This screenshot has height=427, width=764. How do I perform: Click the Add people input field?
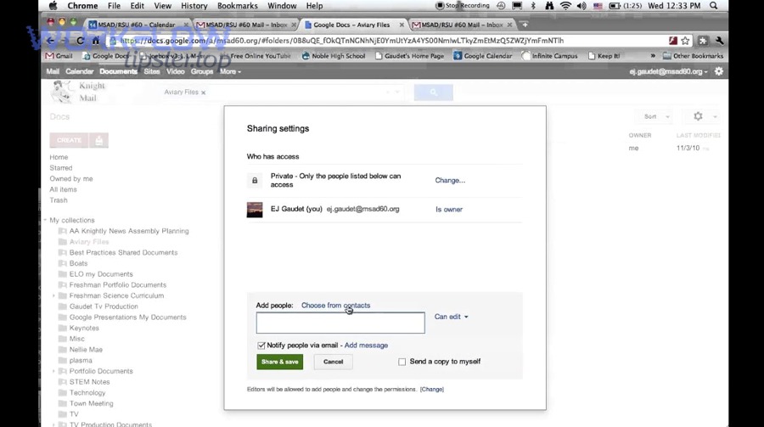[340, 323]
